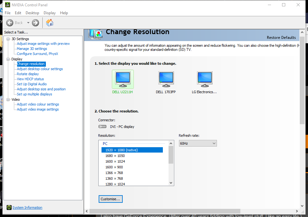
Task: Click main panel vertical scroll down arrow
Action: click(x=302, y=206)
